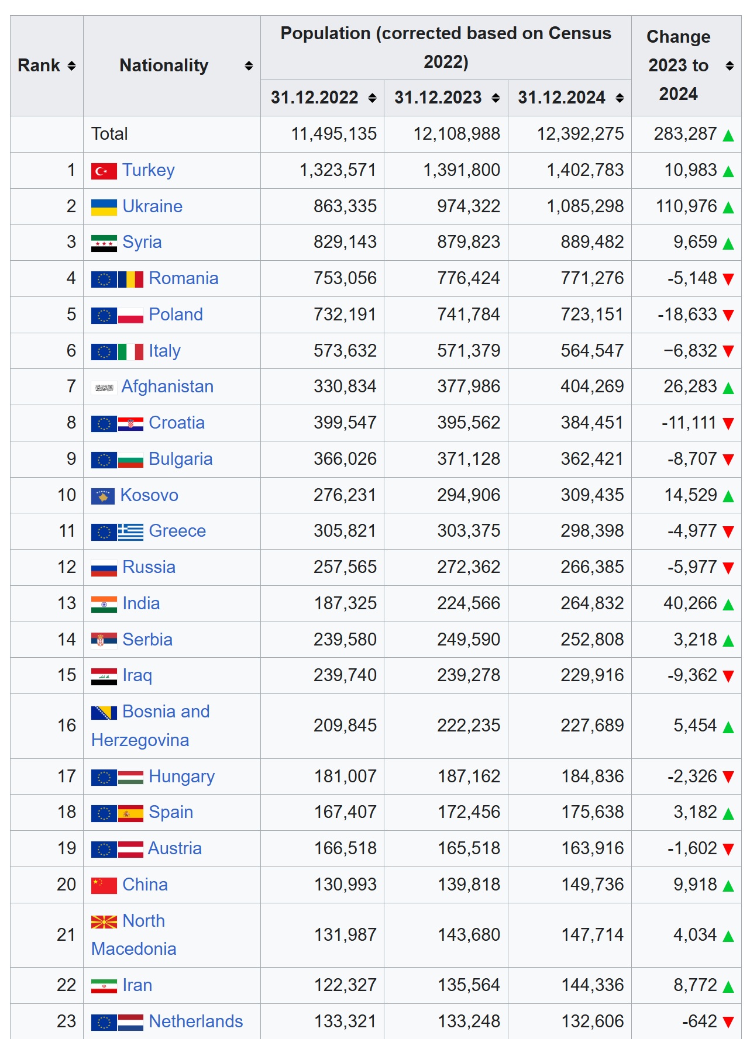The height and width of the screenshot is (1039, 750).
Task: Click the Ukraine flag icon
Action: coord(104,208)
